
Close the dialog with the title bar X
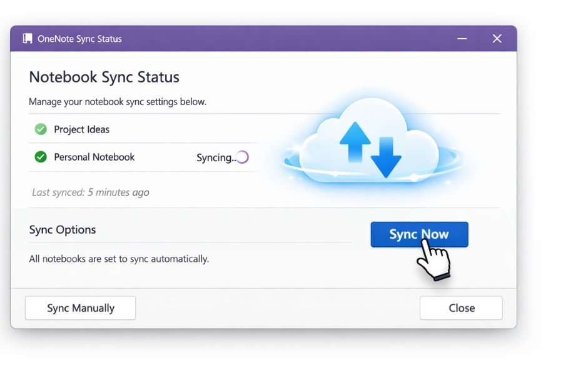tap(497, 39)
